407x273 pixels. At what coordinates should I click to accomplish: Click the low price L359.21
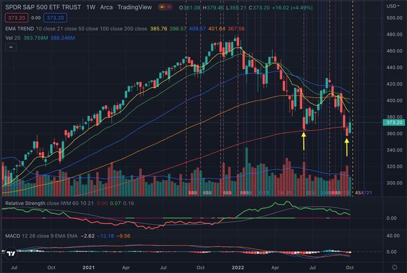point(236,8)
